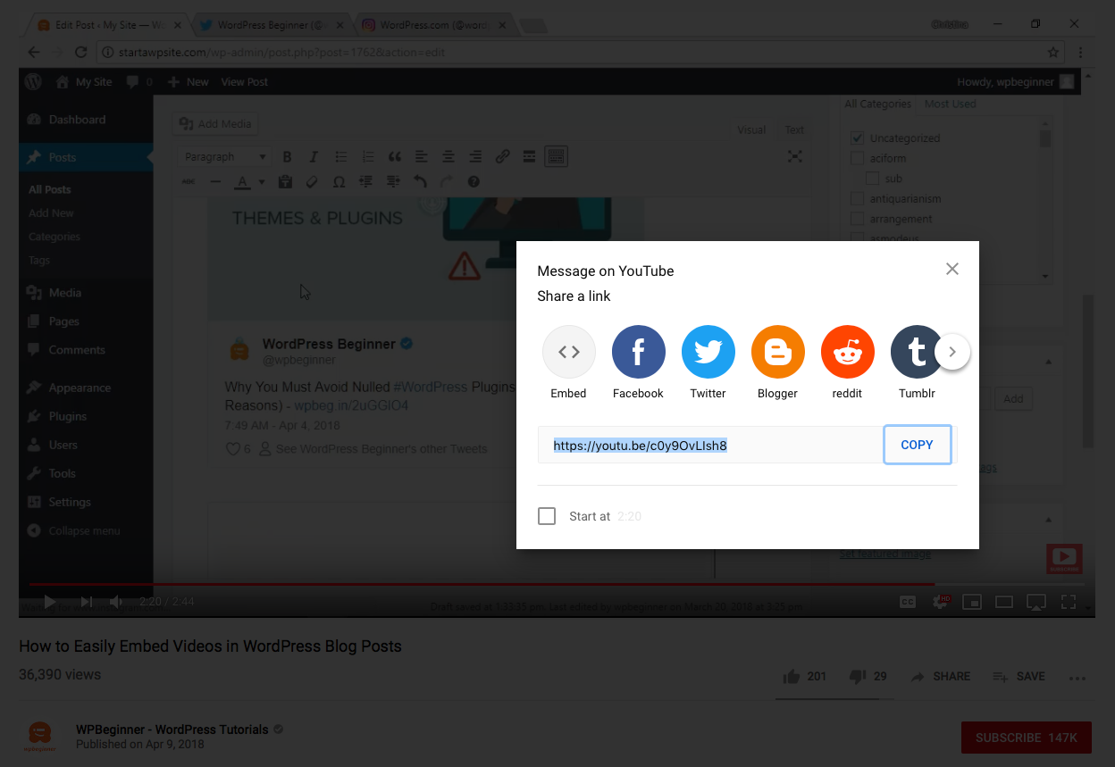Click the SUBSCRIBE 147K button
The width and height of the screenshot is (1115, 767).
[1026, 738]
